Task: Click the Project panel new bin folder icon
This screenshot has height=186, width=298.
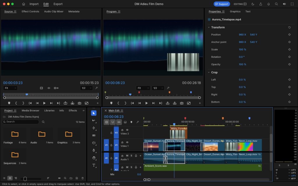Action: [x=71, y=178]
